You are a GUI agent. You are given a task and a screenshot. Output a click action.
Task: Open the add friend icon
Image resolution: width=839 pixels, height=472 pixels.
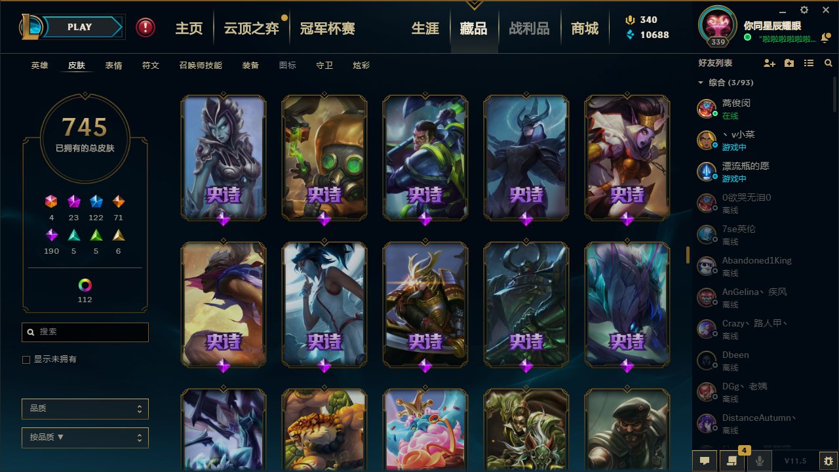770,63
